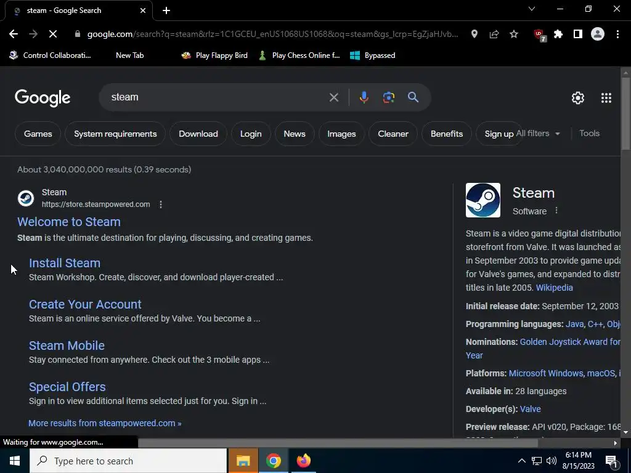Open the Tools menu under search
The height and width of the screenshot is (473, 631).
[x=590, y=134]
